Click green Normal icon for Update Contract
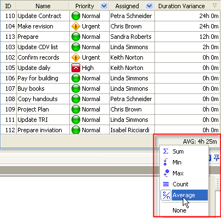Screen dimensions: 221x218 76,16
